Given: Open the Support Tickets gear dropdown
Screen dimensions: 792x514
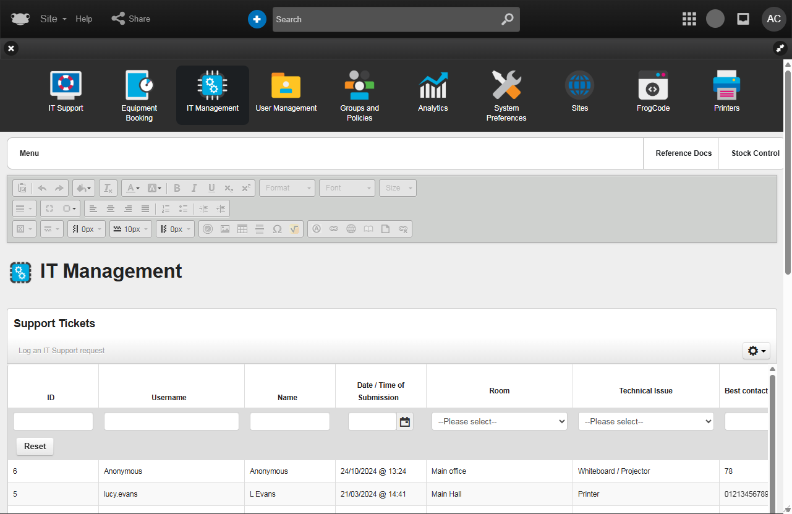Looking at the screenshot, I should (x=756, y=351).
